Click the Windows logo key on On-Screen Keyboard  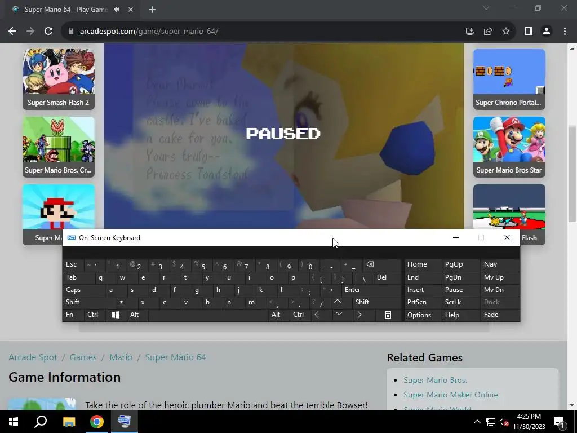pos(116,315)
